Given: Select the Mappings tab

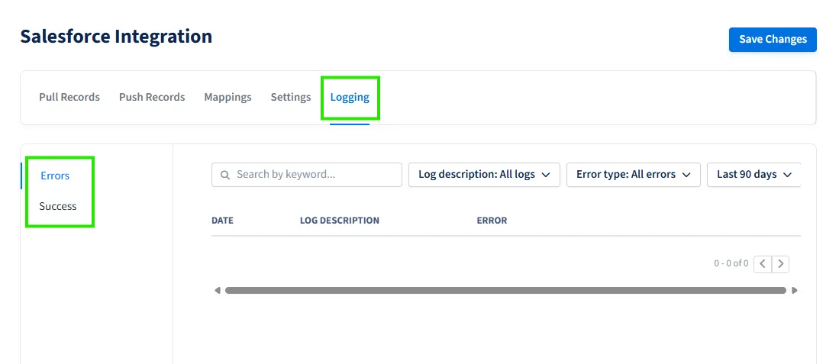Looking at the screenshot, I should [x=227, y=97].
